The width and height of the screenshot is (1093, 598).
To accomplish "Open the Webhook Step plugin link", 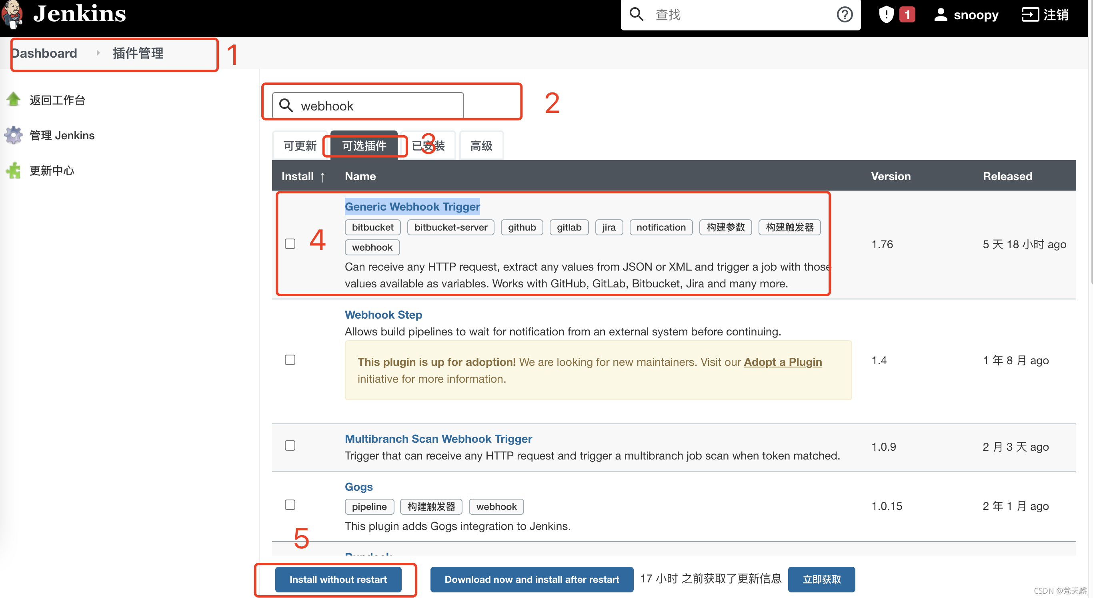I will [x=383, y=315].
